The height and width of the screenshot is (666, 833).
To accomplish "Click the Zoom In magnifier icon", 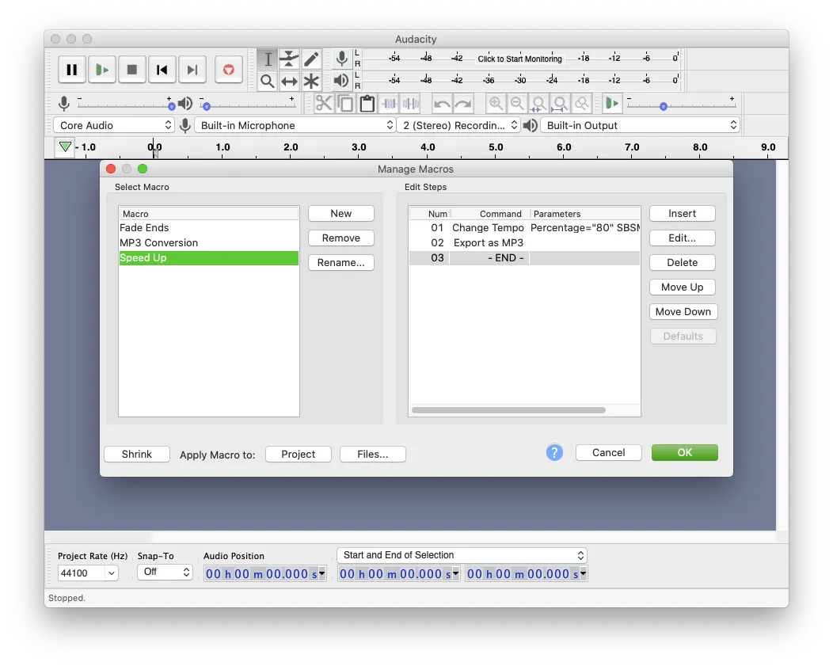I will 496,104.
